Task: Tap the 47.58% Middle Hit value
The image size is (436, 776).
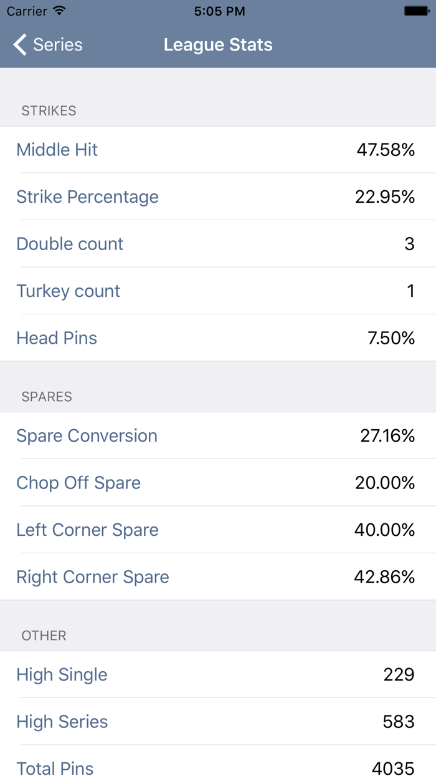Action: (x=386, y=150)
